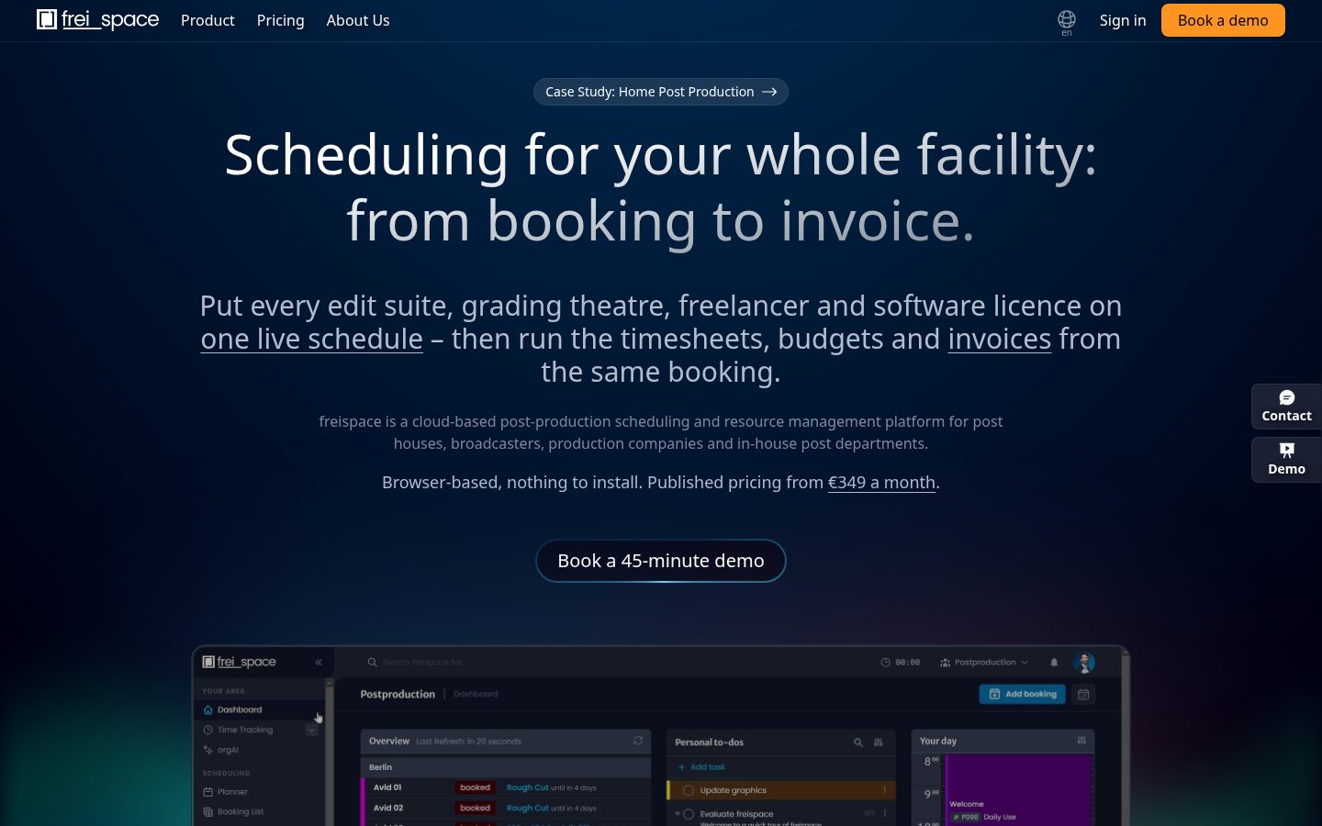Click the notification bell in the preview

[x=1054, y=662]
